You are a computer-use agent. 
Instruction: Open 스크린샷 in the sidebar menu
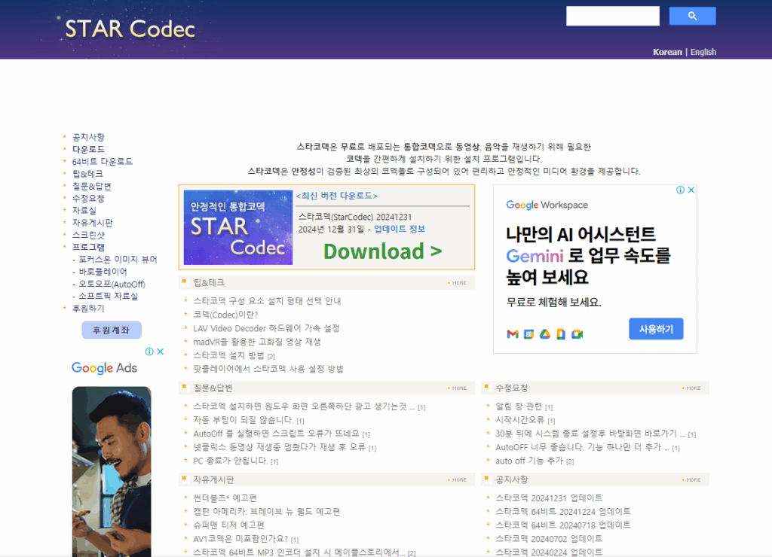[x=88, y=235]
